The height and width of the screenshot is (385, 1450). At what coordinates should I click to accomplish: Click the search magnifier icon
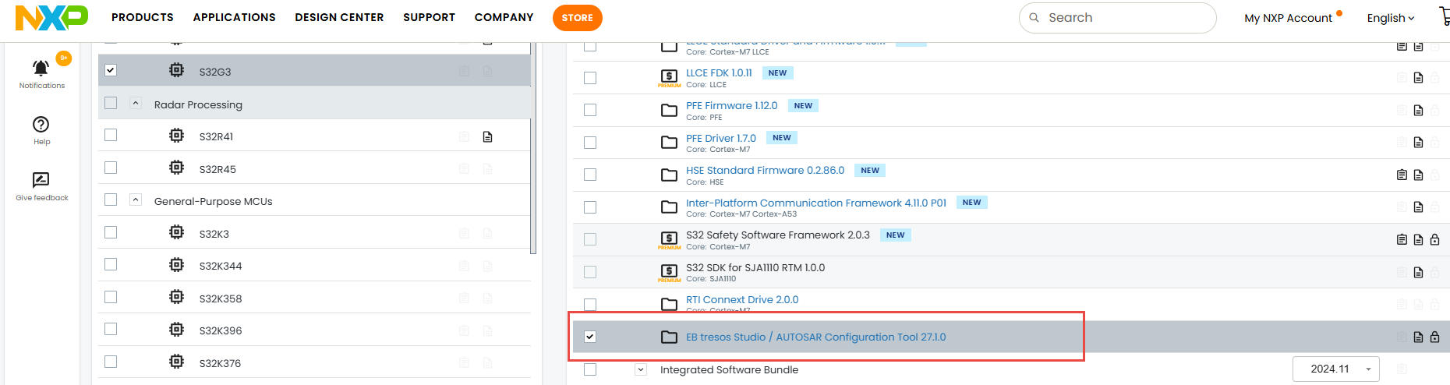point(1034,17)
